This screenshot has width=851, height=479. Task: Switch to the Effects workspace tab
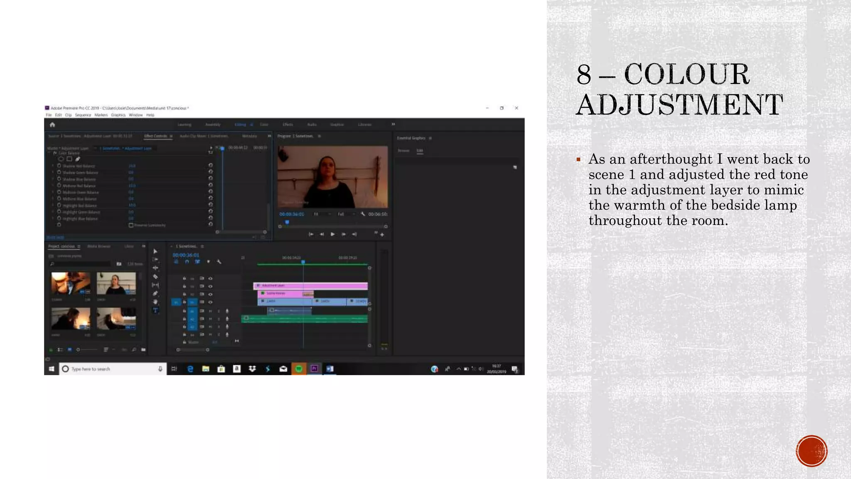point(288,125)
